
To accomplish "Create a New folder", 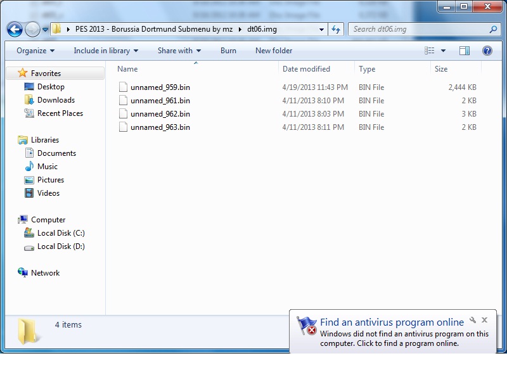I will point(274,51).
